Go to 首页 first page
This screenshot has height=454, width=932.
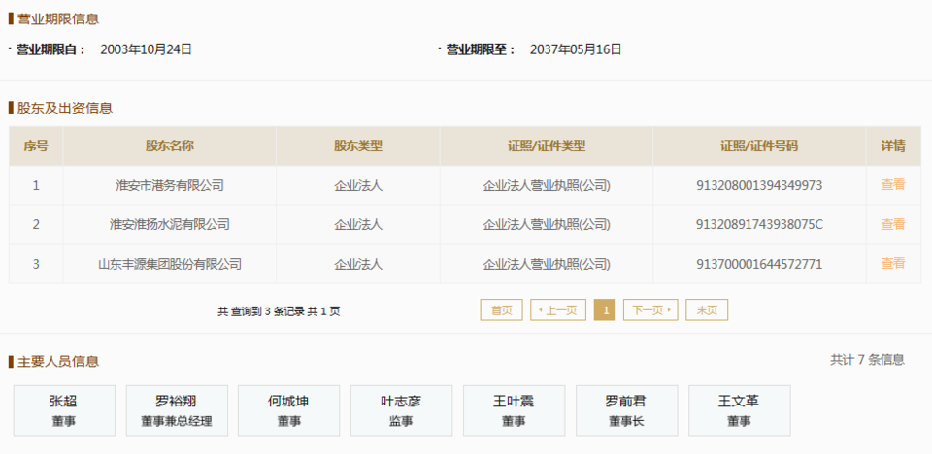pos(501,310)
